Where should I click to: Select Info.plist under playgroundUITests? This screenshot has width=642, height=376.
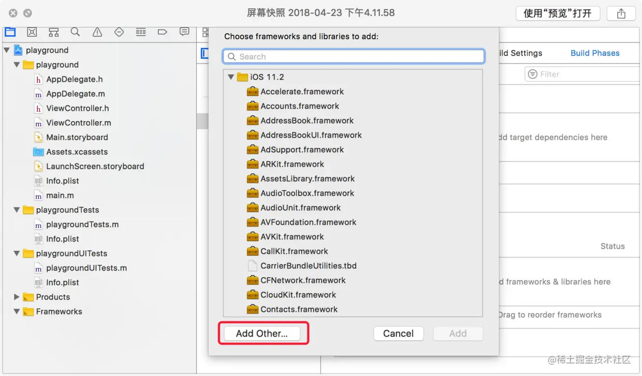[63, 282]
